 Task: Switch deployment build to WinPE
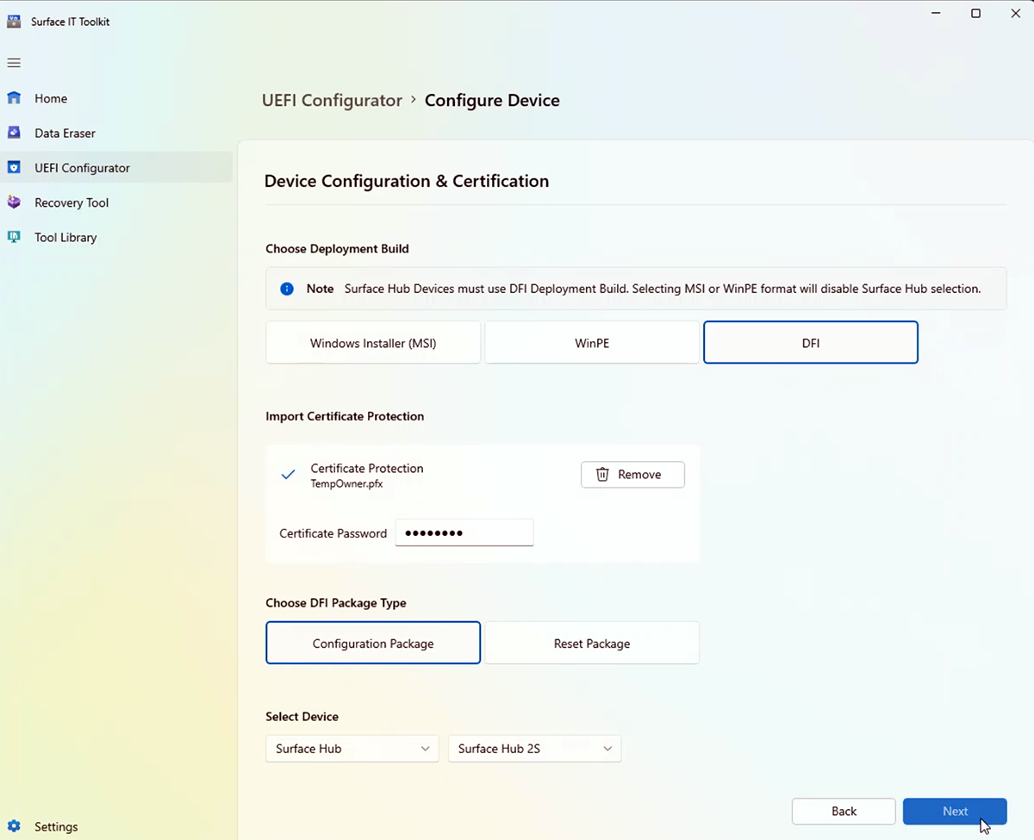tap(591, 342)
